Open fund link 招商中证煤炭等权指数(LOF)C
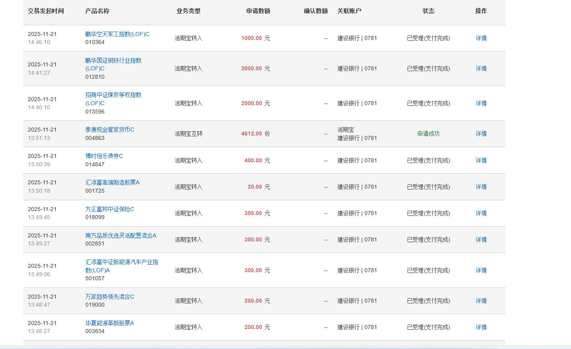571x349 pixels. 113,99
